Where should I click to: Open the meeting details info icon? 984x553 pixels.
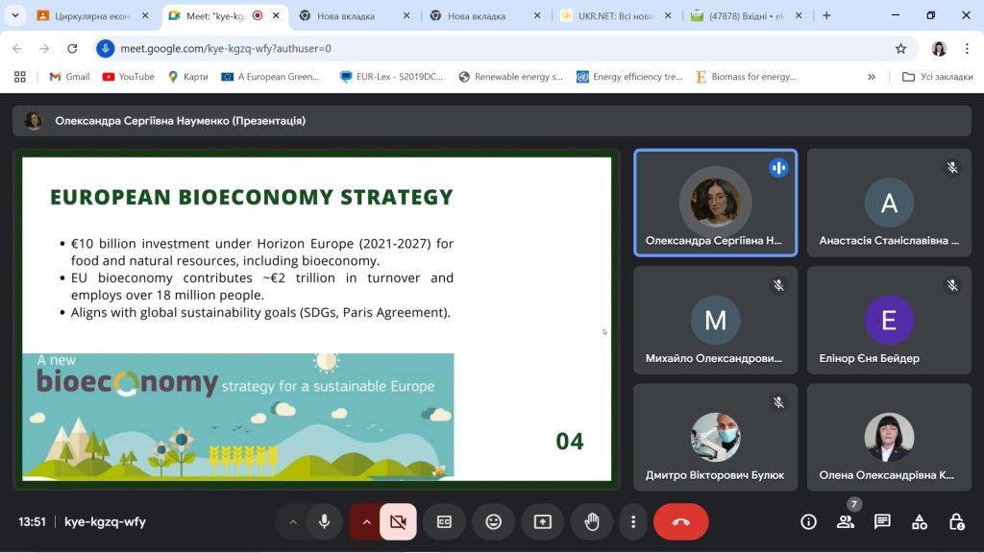(x=808, y=521)
